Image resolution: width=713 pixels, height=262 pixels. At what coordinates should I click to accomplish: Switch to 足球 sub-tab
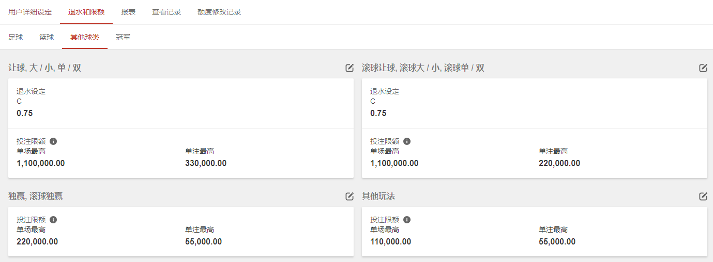(16, 37)
